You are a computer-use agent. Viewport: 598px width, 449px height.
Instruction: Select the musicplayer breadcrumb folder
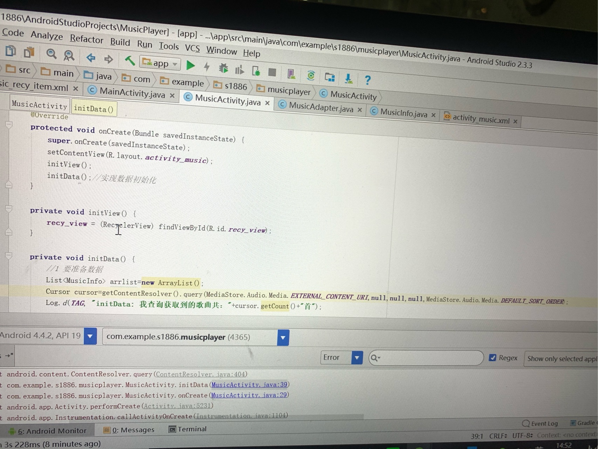(x=284, y=91)
